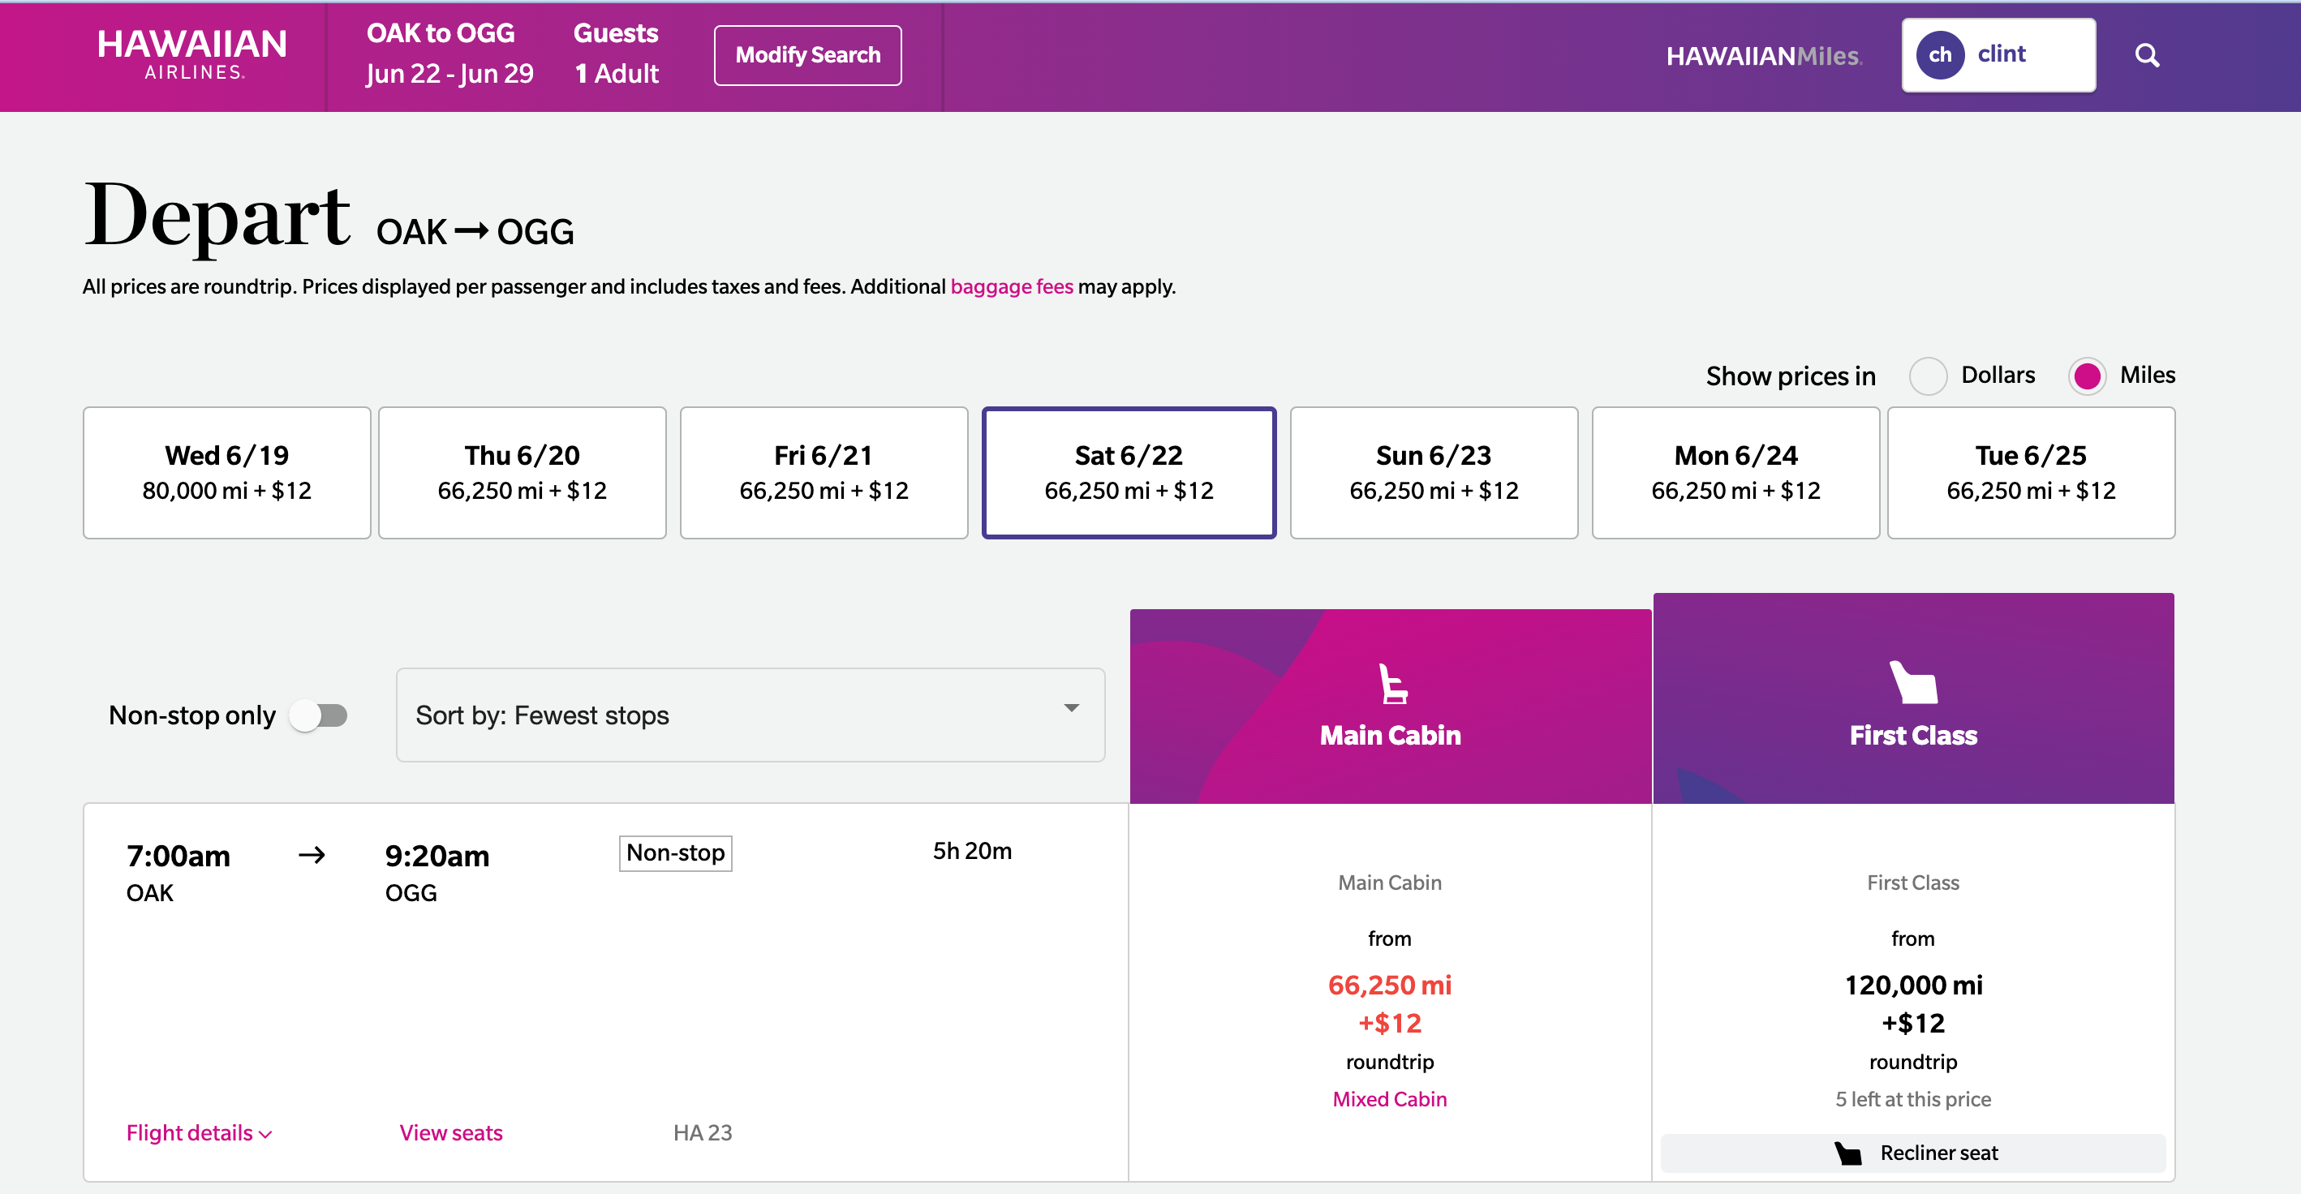2301x1194 pixels.
Task: Click the Modify Search button
Action: 806,54
